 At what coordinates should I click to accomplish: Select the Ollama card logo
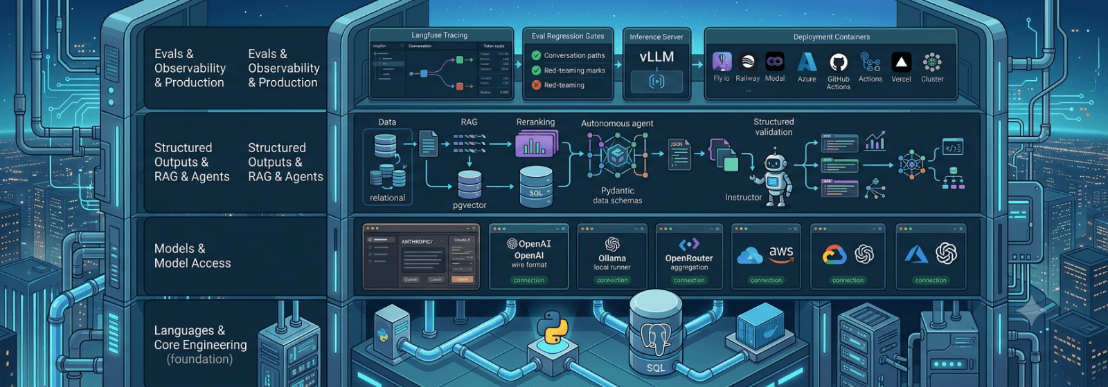tap(612, 244)
